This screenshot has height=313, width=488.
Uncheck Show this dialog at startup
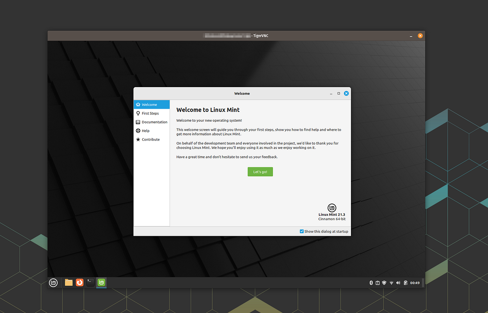click(x=301, y=231)
